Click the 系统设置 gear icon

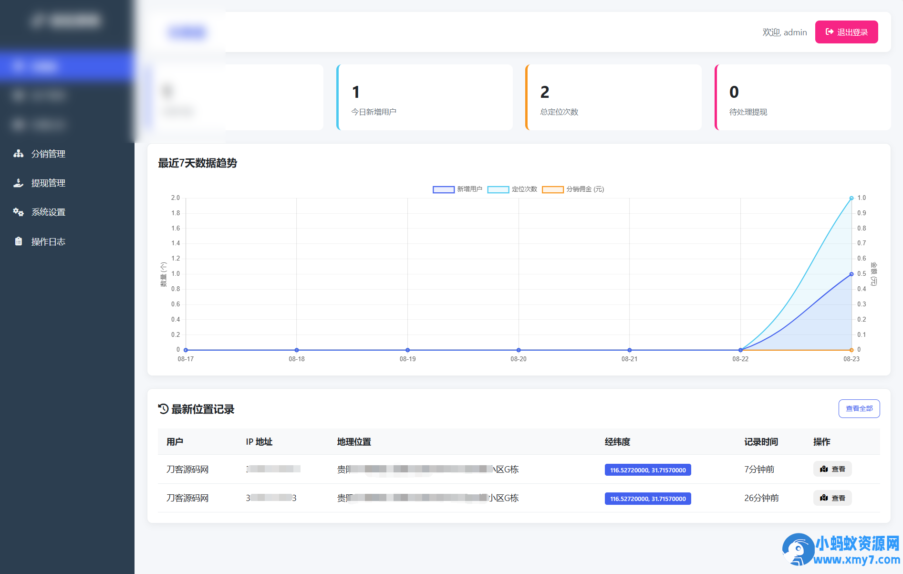point(18,212)
